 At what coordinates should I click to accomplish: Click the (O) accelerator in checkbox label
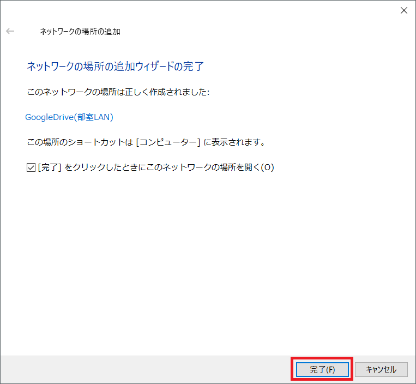point(267,167)
